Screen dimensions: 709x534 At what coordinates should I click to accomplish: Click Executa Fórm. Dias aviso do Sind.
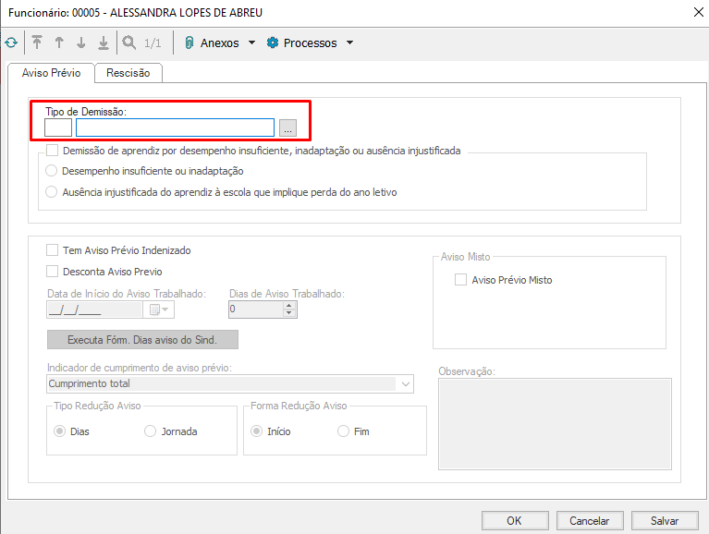tap(142, 340)
